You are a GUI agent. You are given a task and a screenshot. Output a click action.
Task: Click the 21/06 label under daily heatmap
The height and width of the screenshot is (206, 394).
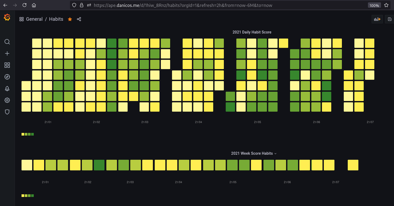(317, 122)
